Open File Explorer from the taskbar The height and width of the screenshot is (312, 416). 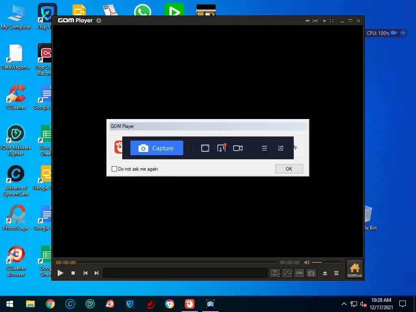click(x=30, y=304)
